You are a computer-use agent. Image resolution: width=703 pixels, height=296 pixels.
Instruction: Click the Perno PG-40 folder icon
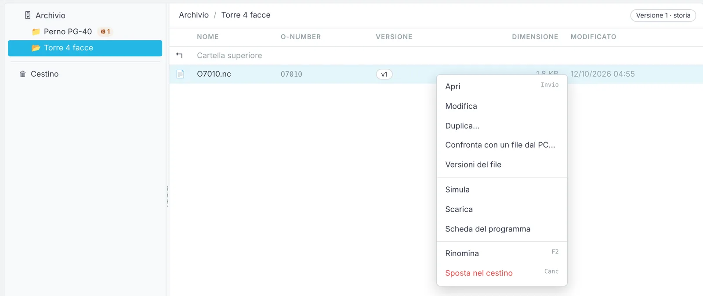pyautogui.click(x=36, y=32)
